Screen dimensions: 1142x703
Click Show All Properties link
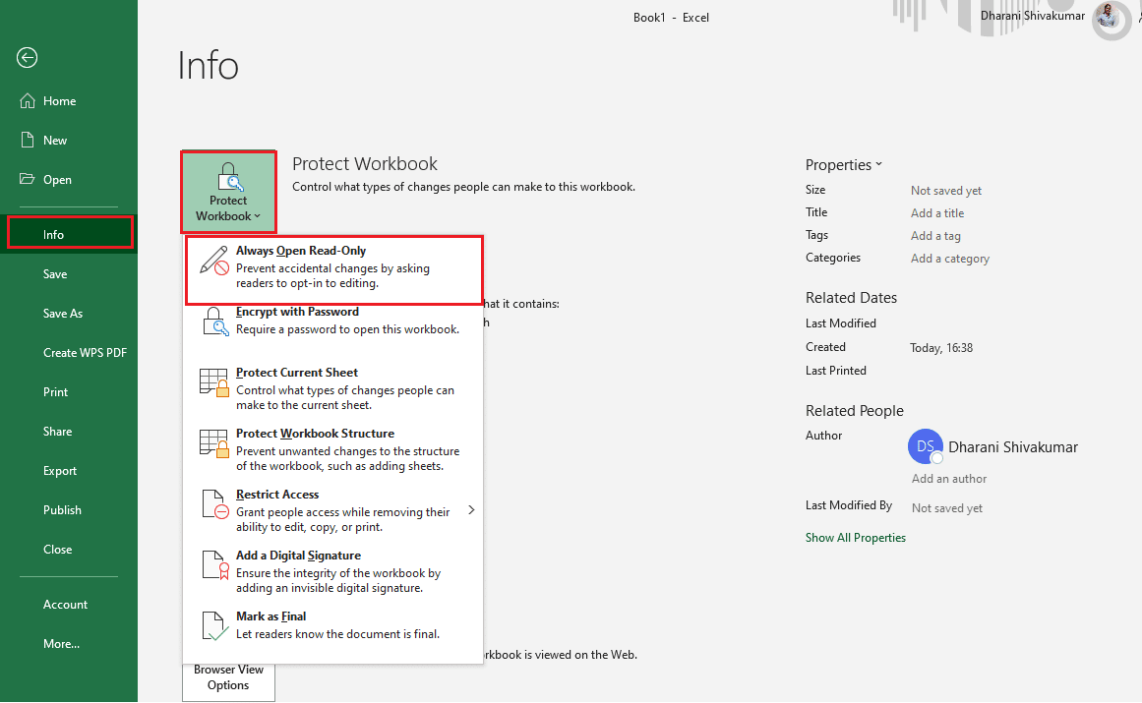[855, 538]
